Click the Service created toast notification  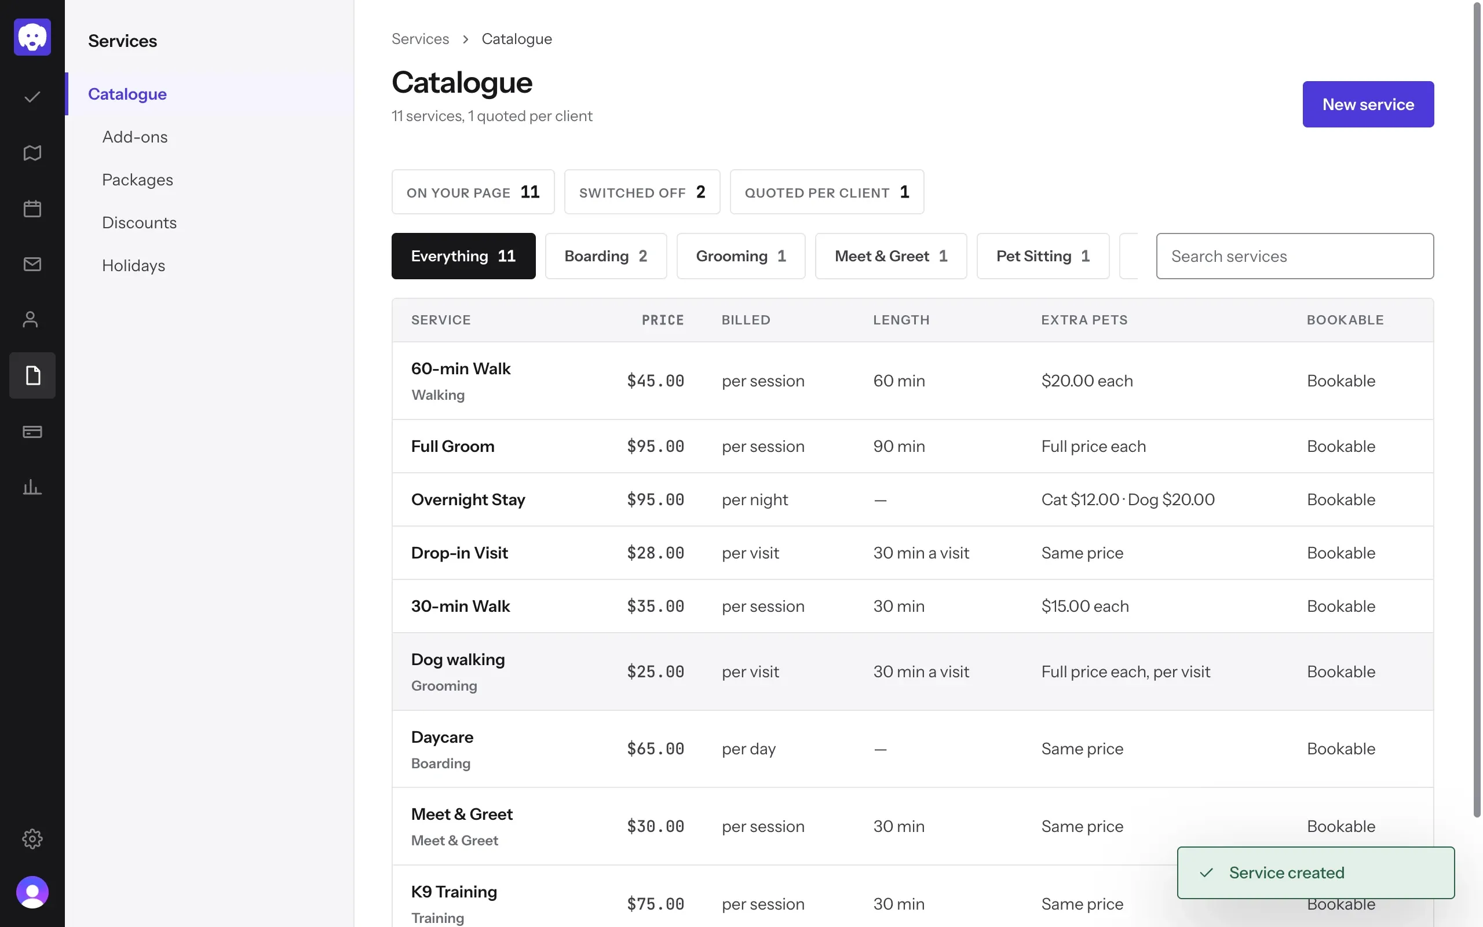click(x=1316, y=873)
